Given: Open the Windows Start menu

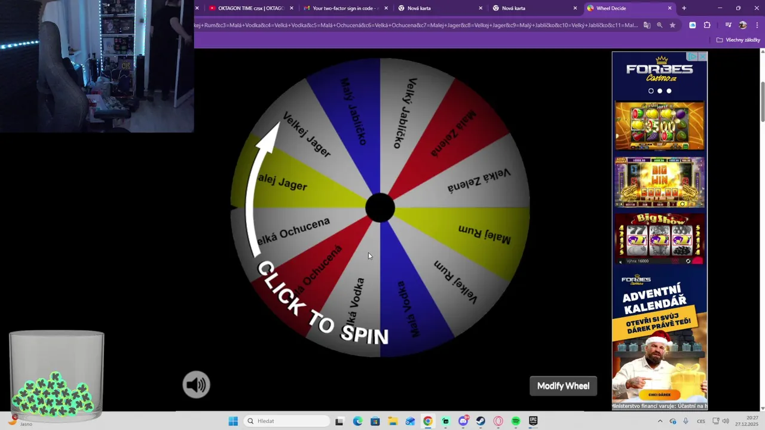Looking at the screenshot, I should [x=233, y=421].
